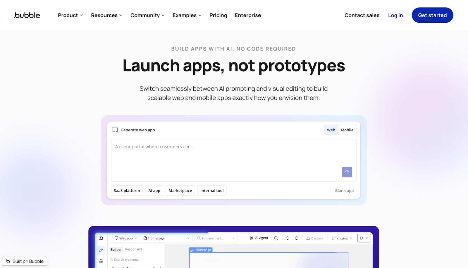Screen dimensions: 468x268
Task: Submit the prompt with the up-arrow button
Action: tap(347, 172)
